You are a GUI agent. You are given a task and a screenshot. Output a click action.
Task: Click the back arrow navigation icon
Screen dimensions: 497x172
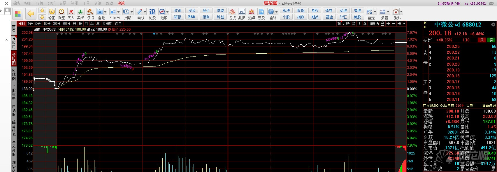31,13
